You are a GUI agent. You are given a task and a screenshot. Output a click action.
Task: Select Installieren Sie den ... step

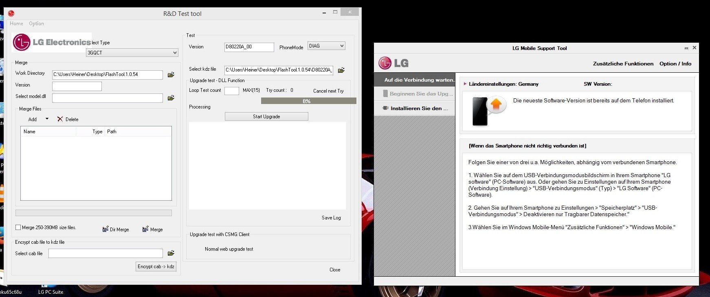coord(415,108)
